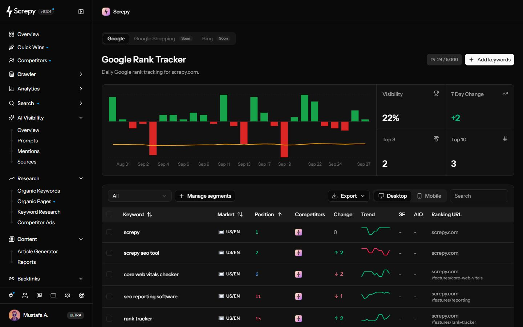
Task: Open Mentions under AI Visibility
Action: tap(28, 151)
